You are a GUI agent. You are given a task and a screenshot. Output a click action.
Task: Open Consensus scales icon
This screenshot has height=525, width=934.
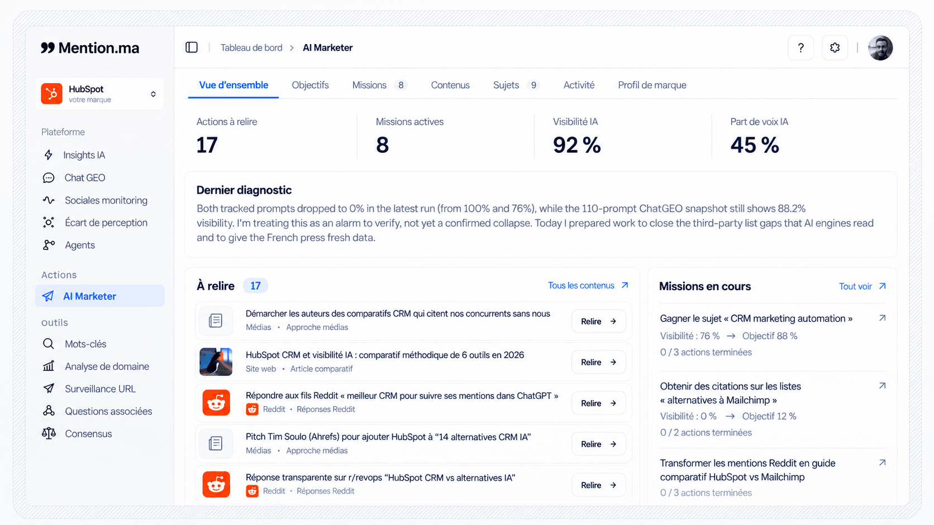pos(49,434)
